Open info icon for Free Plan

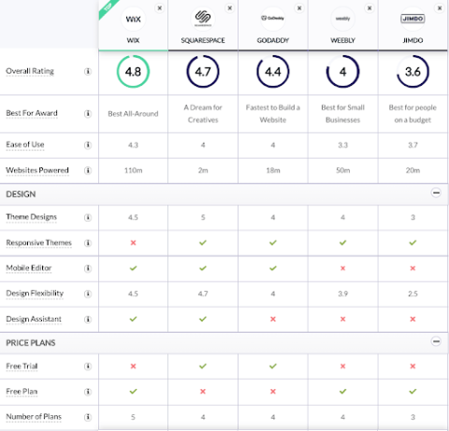click(88, 392)
